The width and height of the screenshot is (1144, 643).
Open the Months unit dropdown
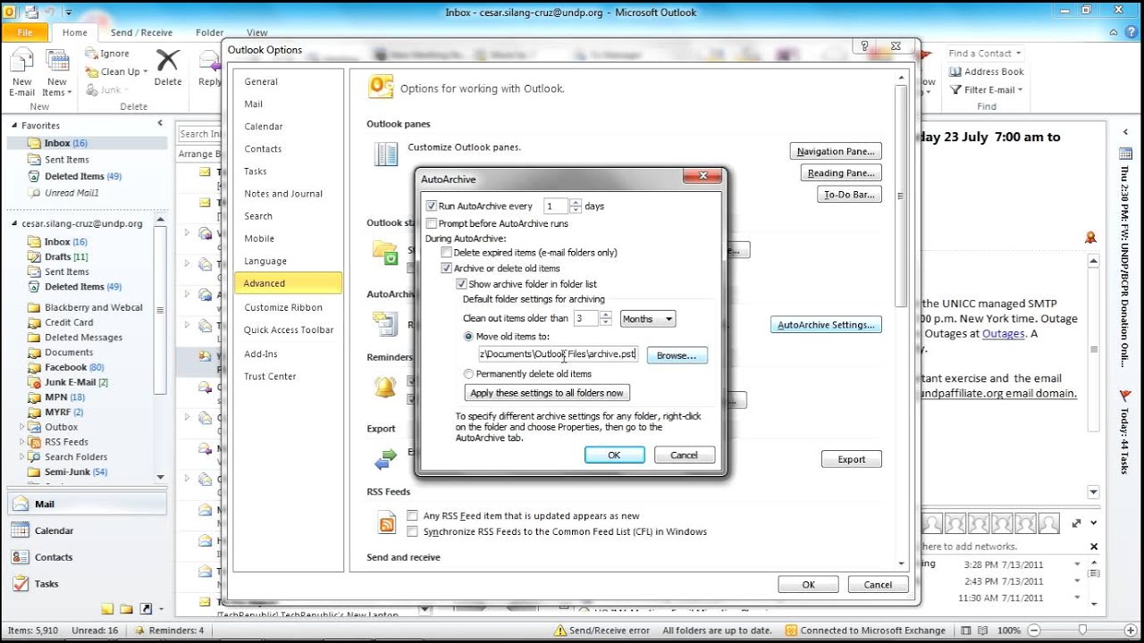[647, 319]
